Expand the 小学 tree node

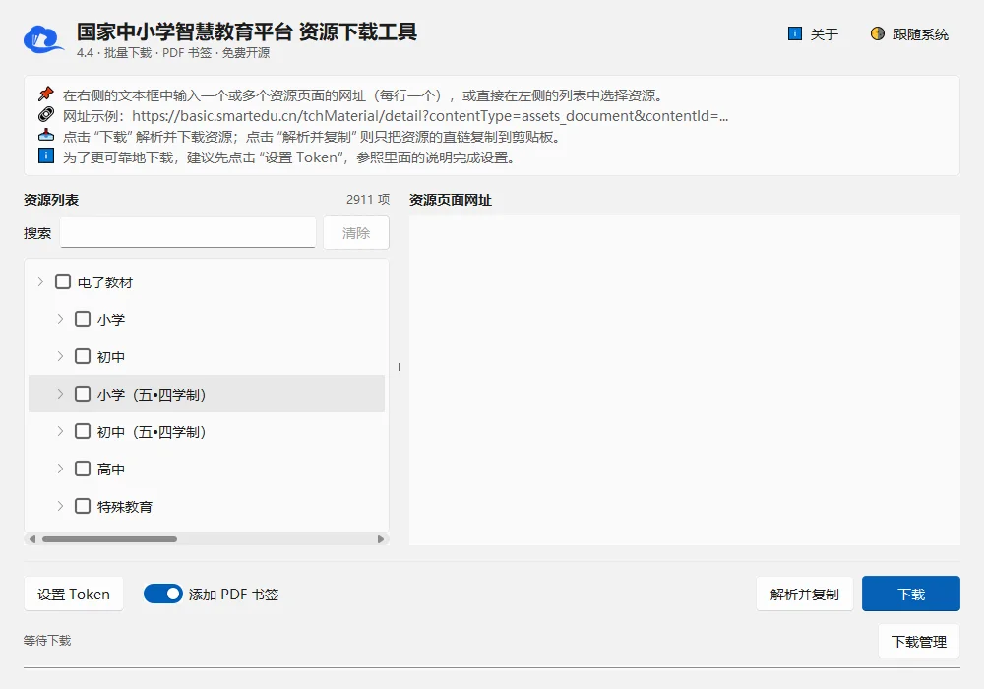coord(60,319)
